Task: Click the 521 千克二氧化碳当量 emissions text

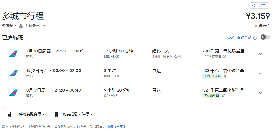Action: (223, 90)
